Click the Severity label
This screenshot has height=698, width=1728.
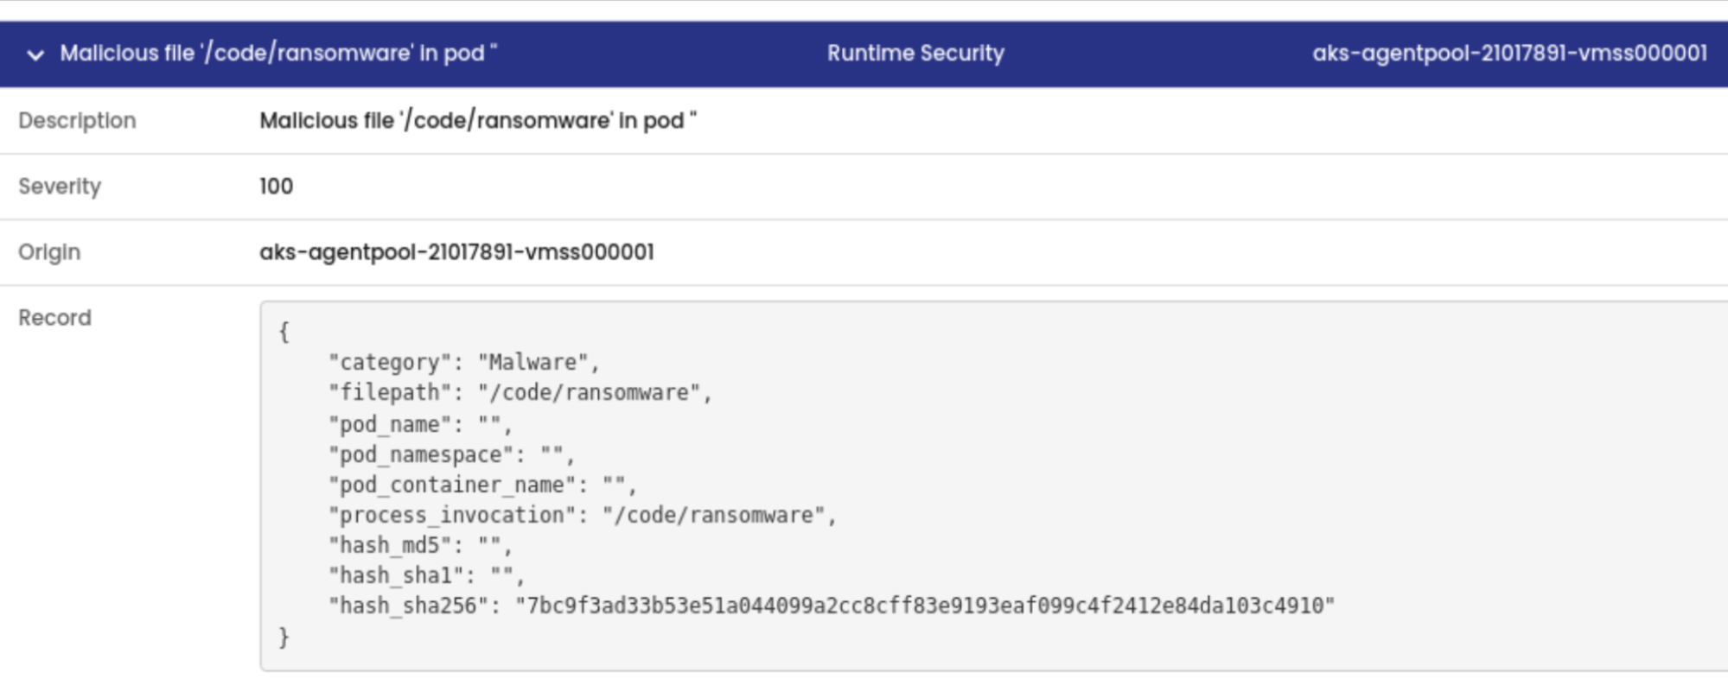[60, 187]
